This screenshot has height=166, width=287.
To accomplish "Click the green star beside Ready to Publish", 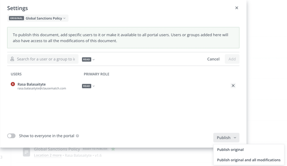I will click(113, 149).
